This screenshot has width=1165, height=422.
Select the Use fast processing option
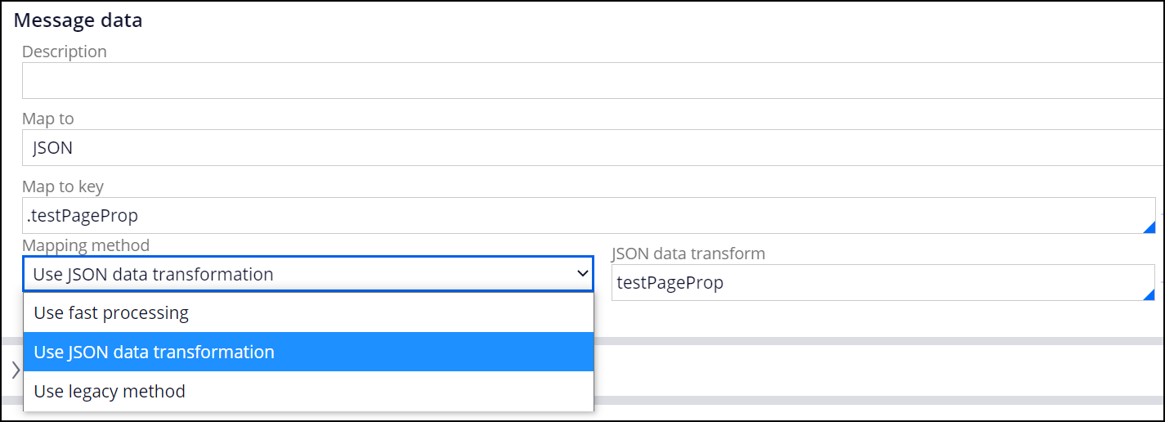(x=308, y=313)
